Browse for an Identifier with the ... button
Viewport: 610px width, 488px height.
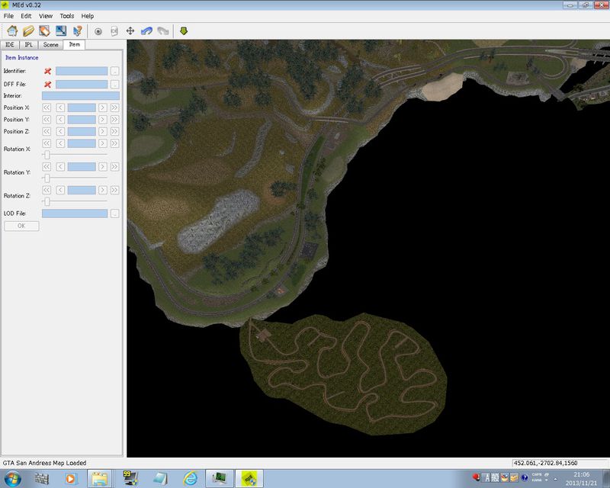[114, 71]
